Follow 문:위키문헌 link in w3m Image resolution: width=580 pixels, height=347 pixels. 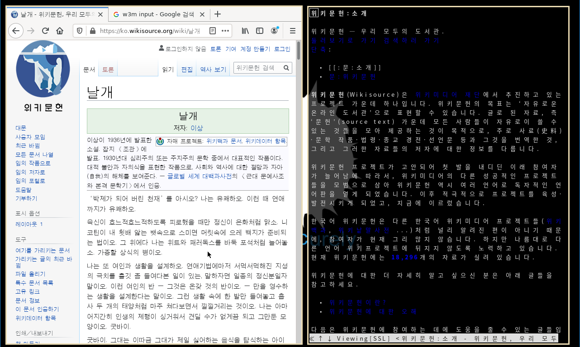(x=352, y=77)
